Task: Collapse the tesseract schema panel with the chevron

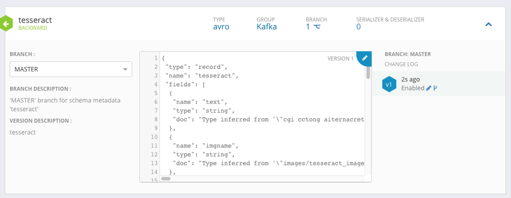Action: [488, 24]
